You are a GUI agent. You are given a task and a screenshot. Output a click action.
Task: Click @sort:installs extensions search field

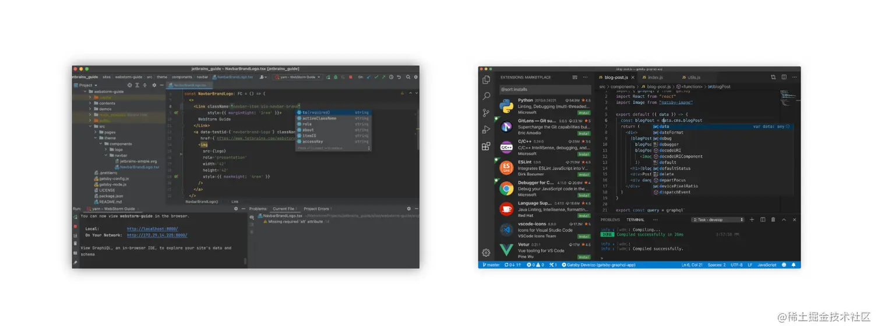[545, 90]
